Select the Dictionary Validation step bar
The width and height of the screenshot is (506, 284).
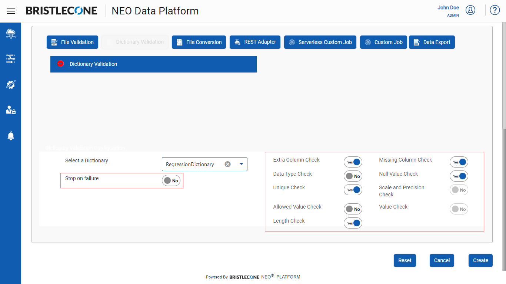(x=153, y=64)
